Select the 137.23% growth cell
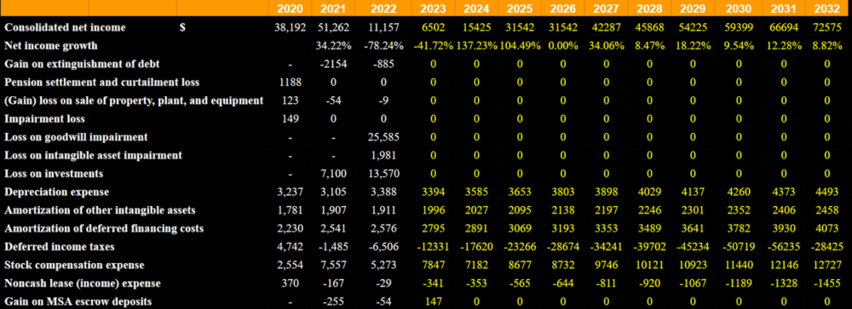The width and height of the screenshot is (852, 309). point(476,46)
